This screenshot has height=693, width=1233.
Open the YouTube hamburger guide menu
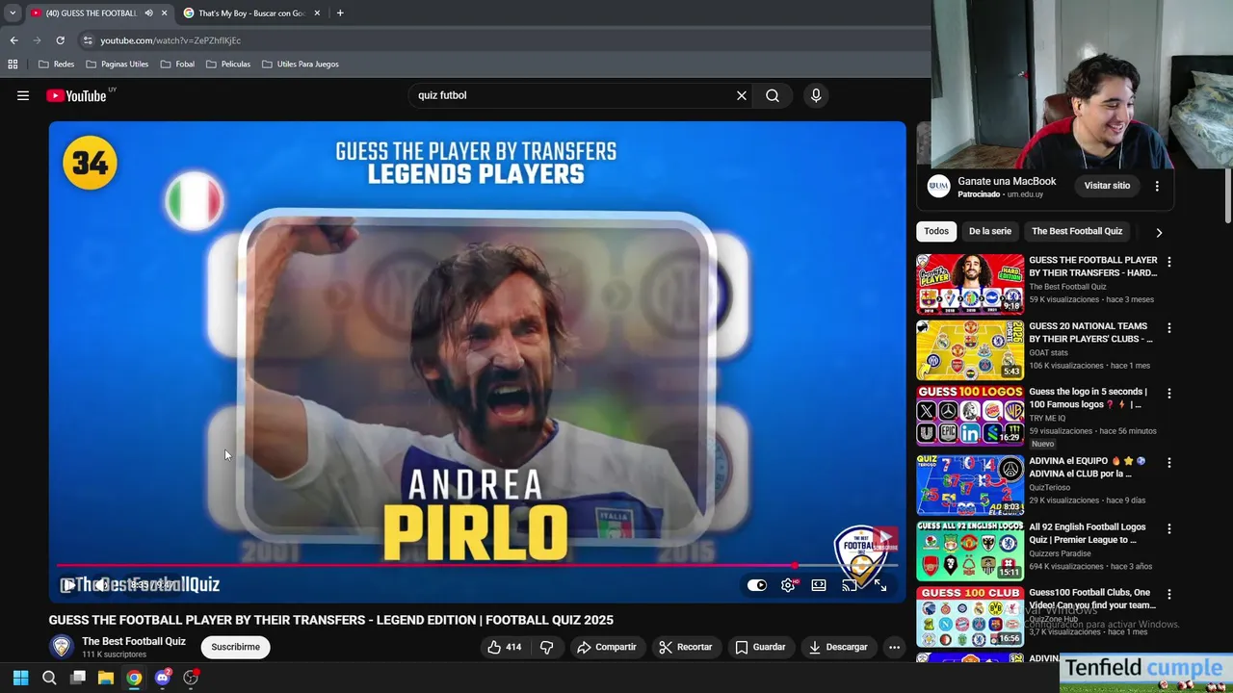[23, 95]
